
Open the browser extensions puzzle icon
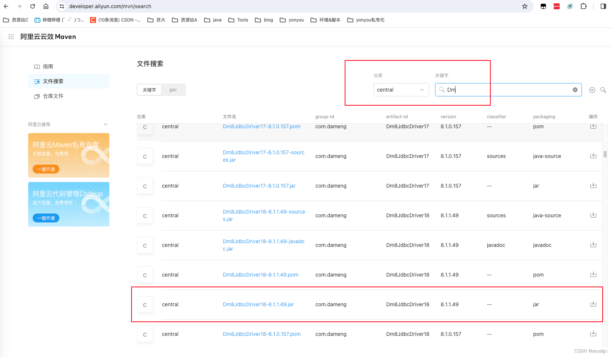583,6
